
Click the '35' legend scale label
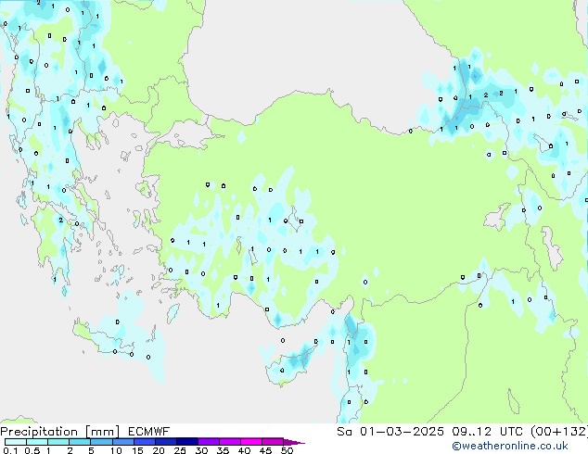[223, 450]
